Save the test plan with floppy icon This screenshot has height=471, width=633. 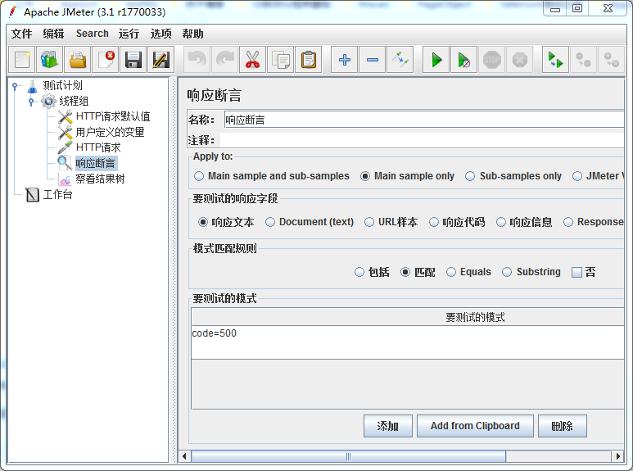[x=133, y=60]
